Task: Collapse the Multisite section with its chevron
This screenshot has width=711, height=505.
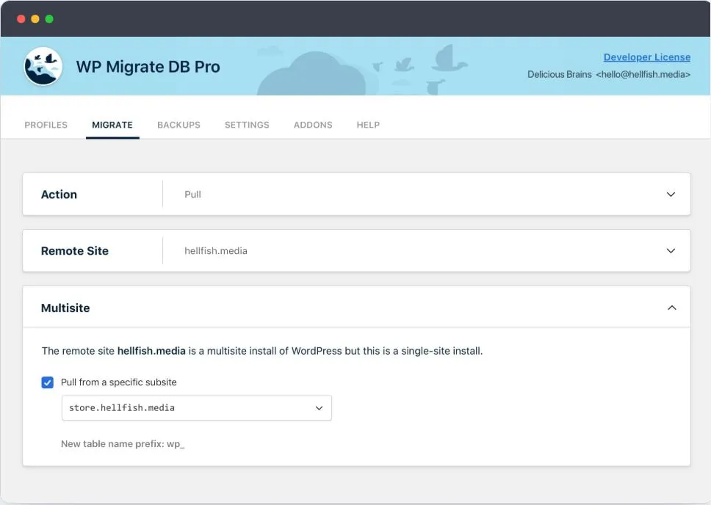Action: pyautogui.click(x=671, y=308)
